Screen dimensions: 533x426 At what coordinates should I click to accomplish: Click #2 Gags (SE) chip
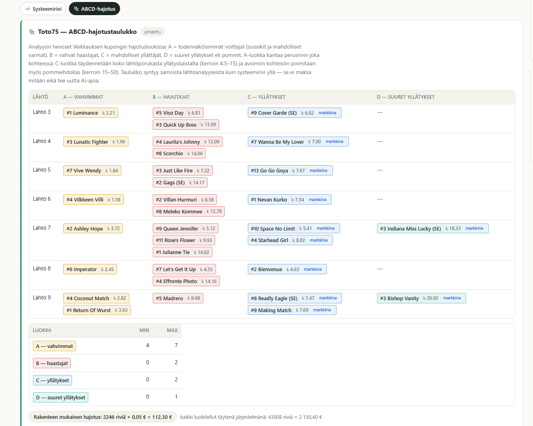[x=180, y=182]
